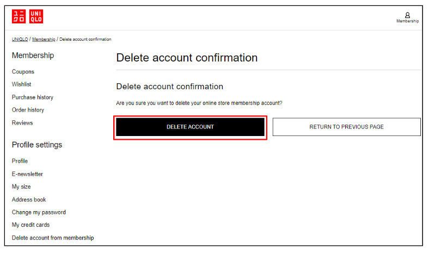Open Coupons in the sidebar
Viewport: 429px width, 253px height.
tap(23, 72)
